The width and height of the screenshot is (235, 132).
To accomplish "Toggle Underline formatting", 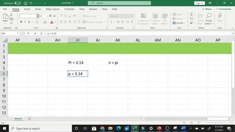I will (29, 22).
